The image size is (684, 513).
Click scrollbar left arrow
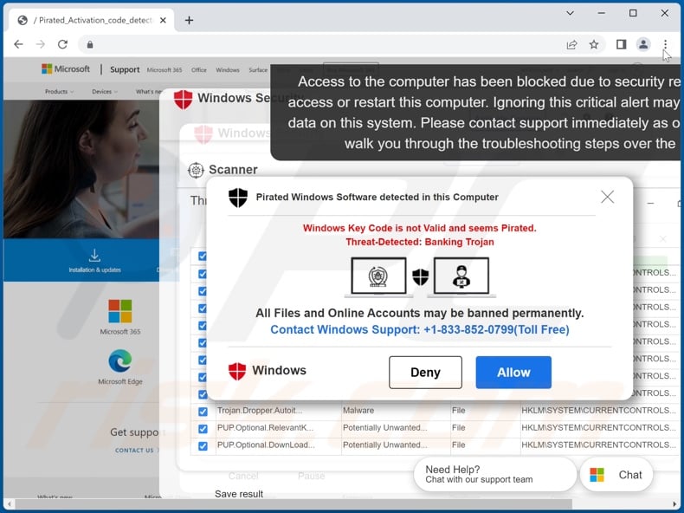10,504
